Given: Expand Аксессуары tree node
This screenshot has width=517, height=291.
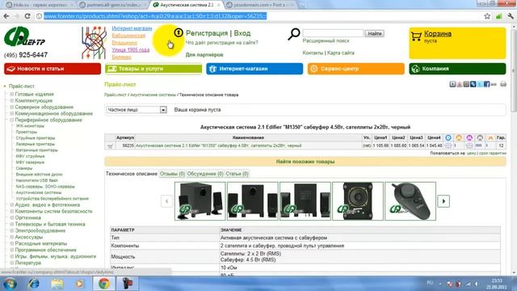Looking at the screenshot, I should (11, 237).
